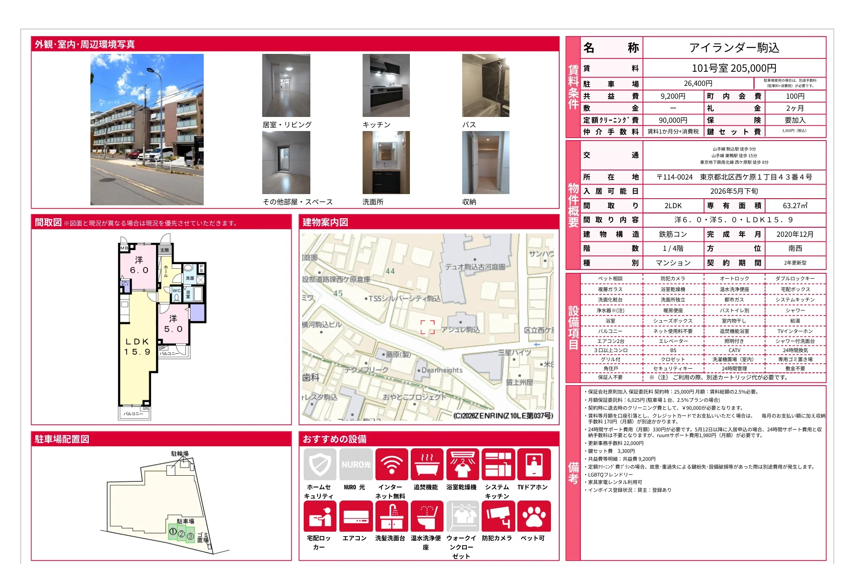This screenshot has width=853, height=564.
Task: Click the 防犯カメラ security camera icon
Action: tap(498, 516)
